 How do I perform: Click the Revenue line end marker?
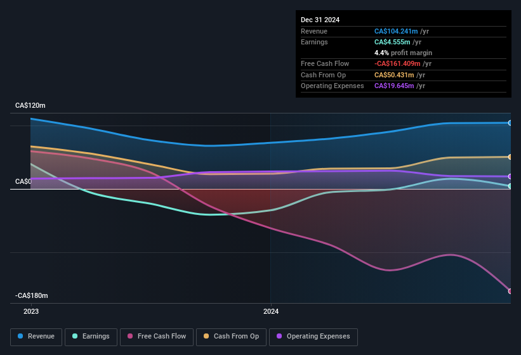510,123
